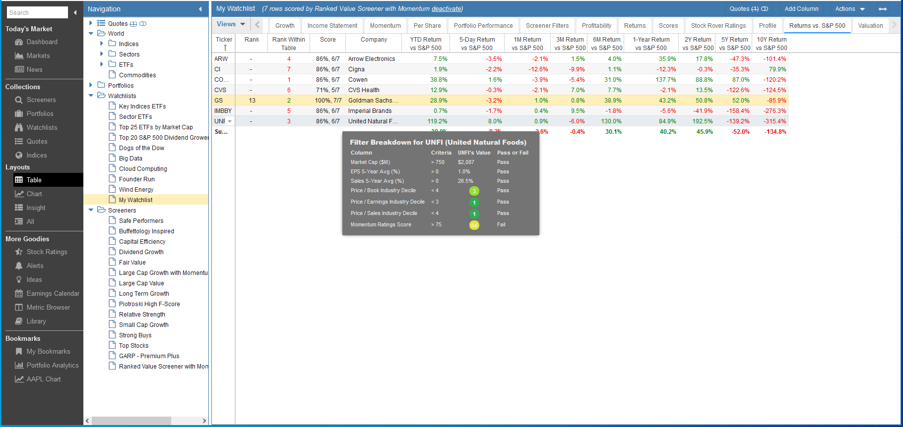Expand the Portfolios folder in tree

pos(91,85)
